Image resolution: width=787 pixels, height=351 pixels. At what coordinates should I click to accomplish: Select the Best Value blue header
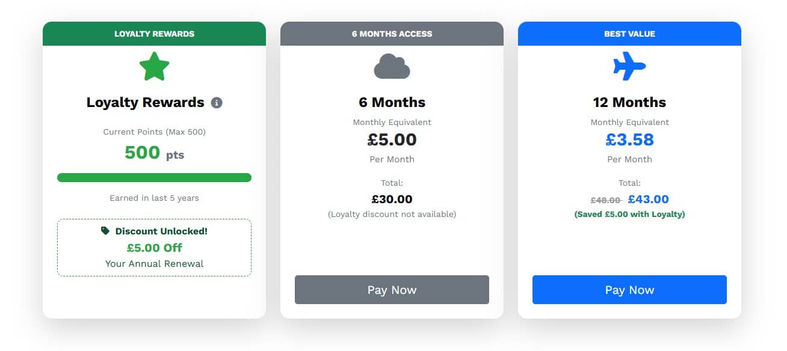629,34
